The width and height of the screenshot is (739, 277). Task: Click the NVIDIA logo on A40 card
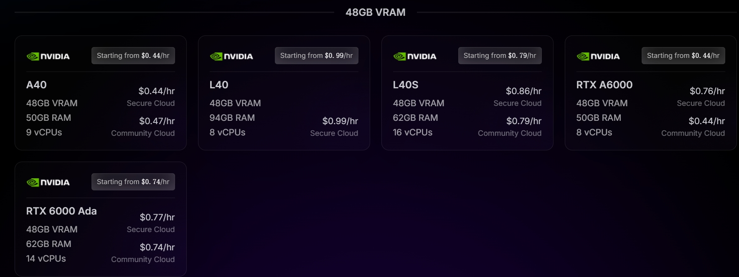(48, 56)
